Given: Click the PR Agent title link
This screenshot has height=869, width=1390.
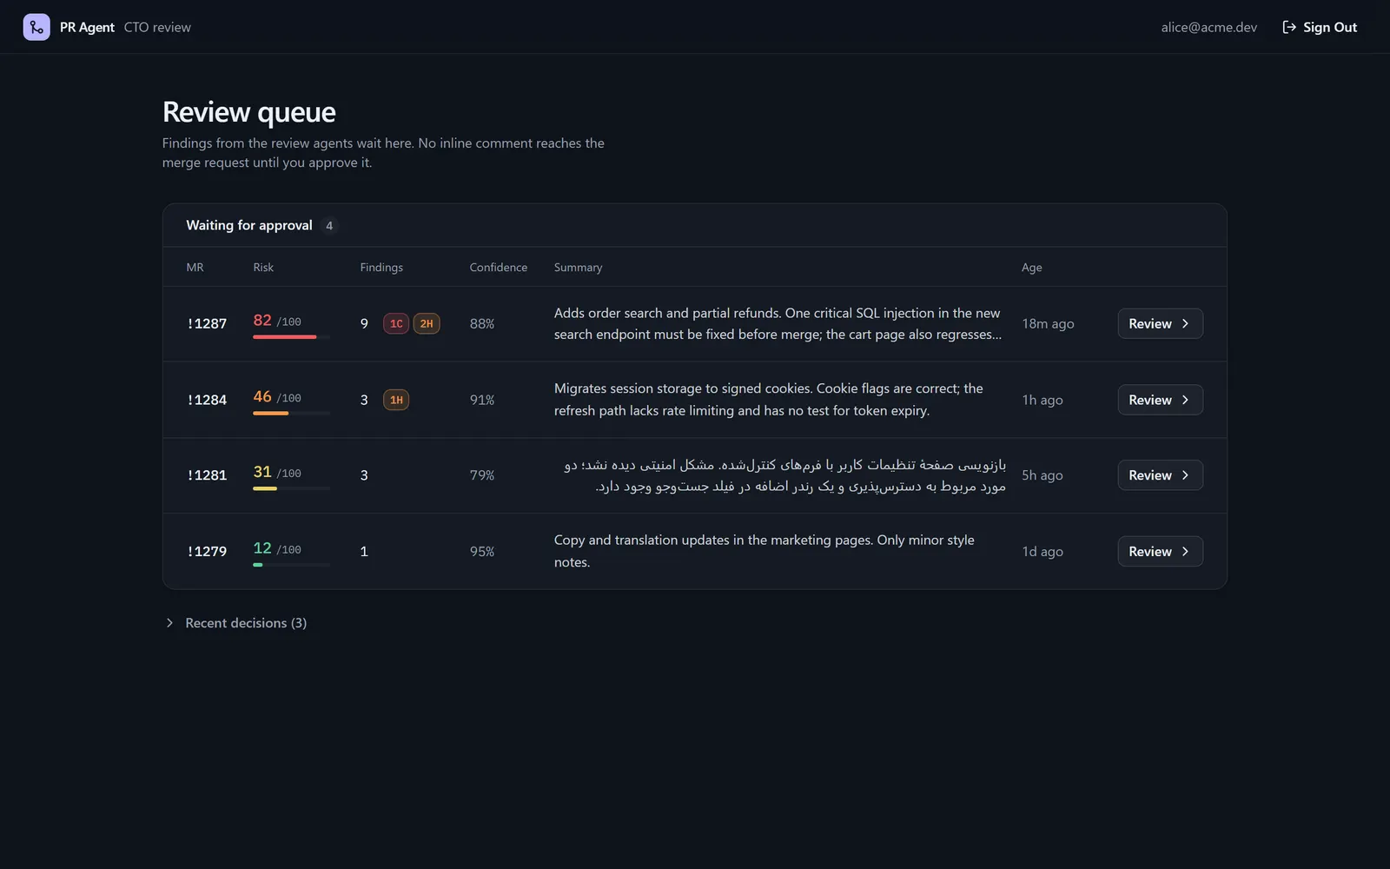Looking at the screenshot, I should click(87, 27).
